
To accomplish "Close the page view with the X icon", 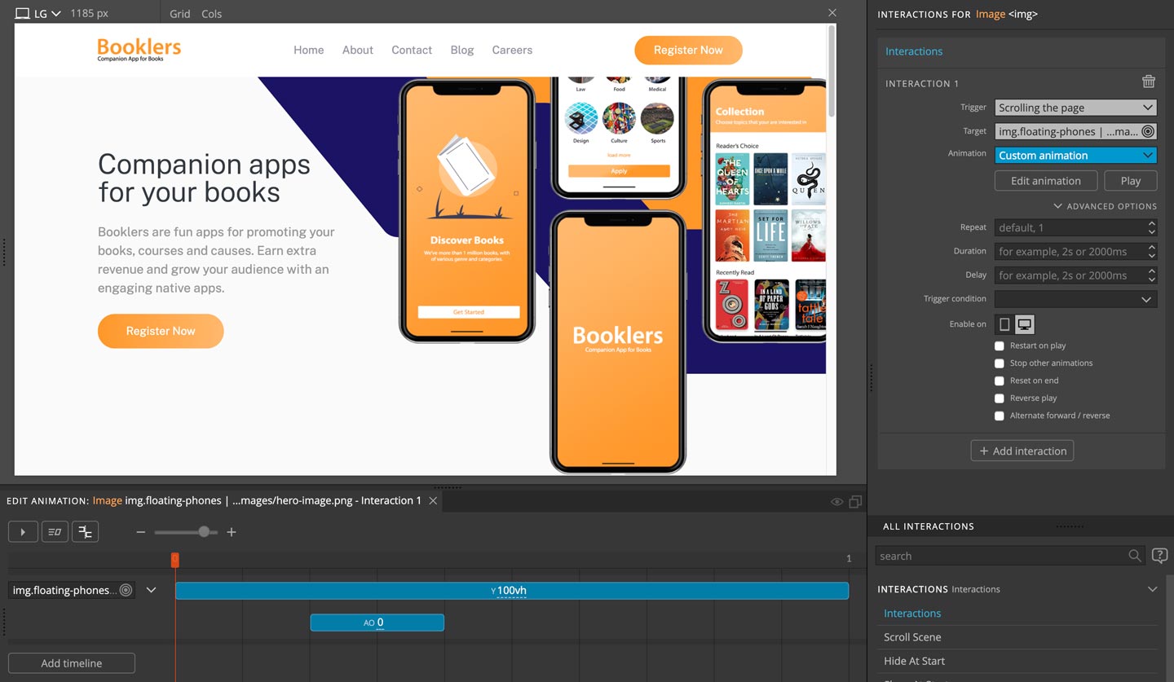I will coord(832,13).
